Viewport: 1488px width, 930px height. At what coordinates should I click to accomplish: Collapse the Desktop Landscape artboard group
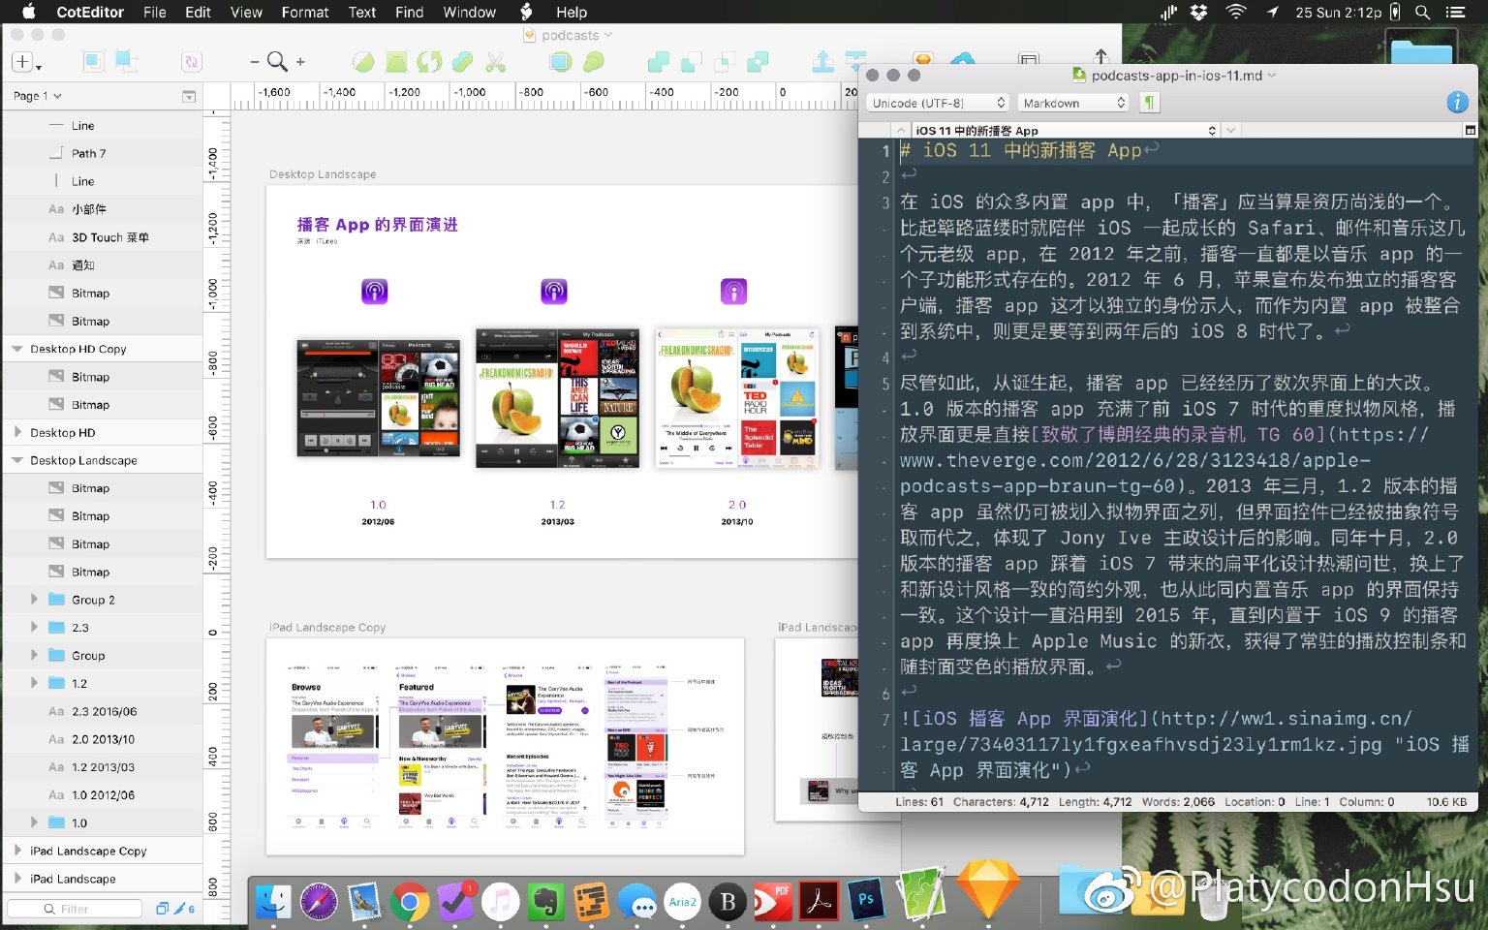tap(17, 460)
